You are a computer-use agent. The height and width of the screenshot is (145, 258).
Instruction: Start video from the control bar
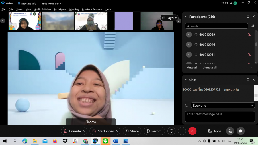103,131
